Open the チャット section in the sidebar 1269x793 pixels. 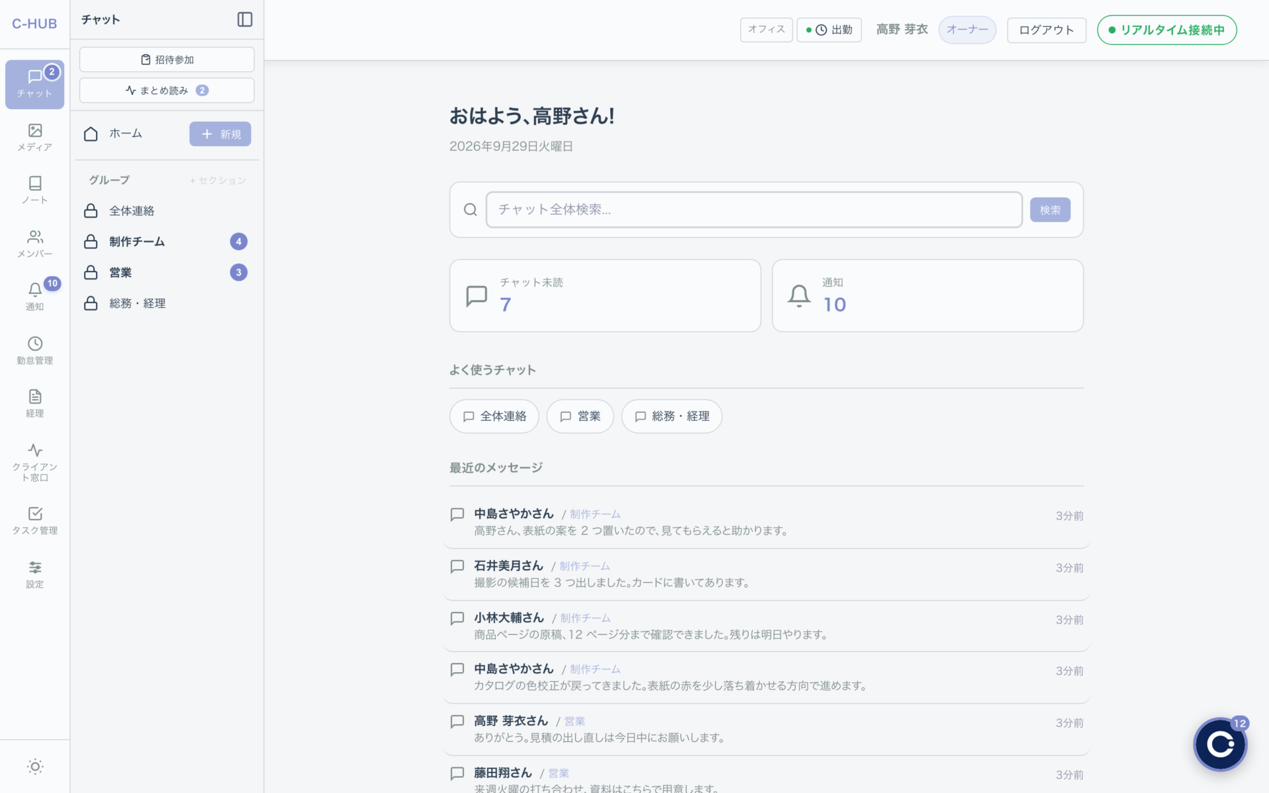(34, 84)
